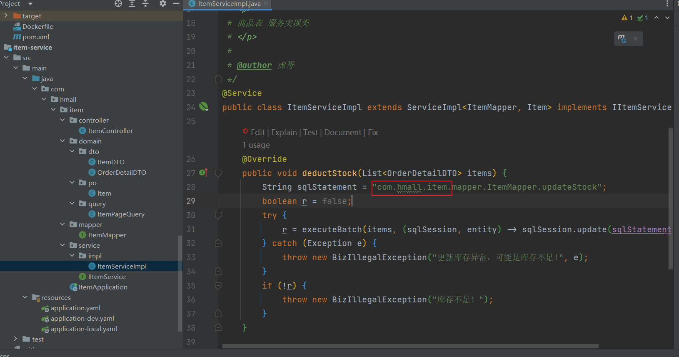Collapse the controller package

[62, 120]
